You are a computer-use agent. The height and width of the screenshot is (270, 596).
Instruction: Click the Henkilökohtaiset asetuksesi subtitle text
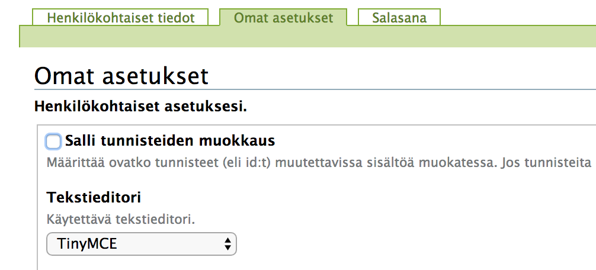(x=140, y=107)
